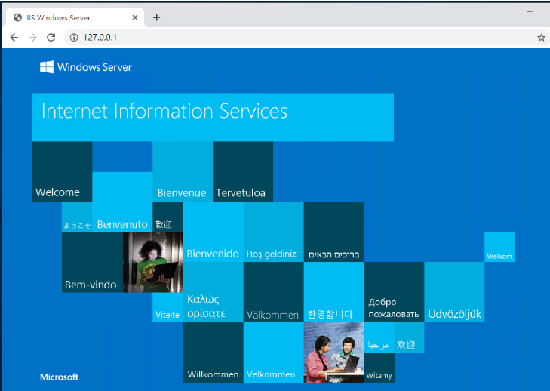
Task: Click the Hoş geldiniz tile
Action: [274, 232]
